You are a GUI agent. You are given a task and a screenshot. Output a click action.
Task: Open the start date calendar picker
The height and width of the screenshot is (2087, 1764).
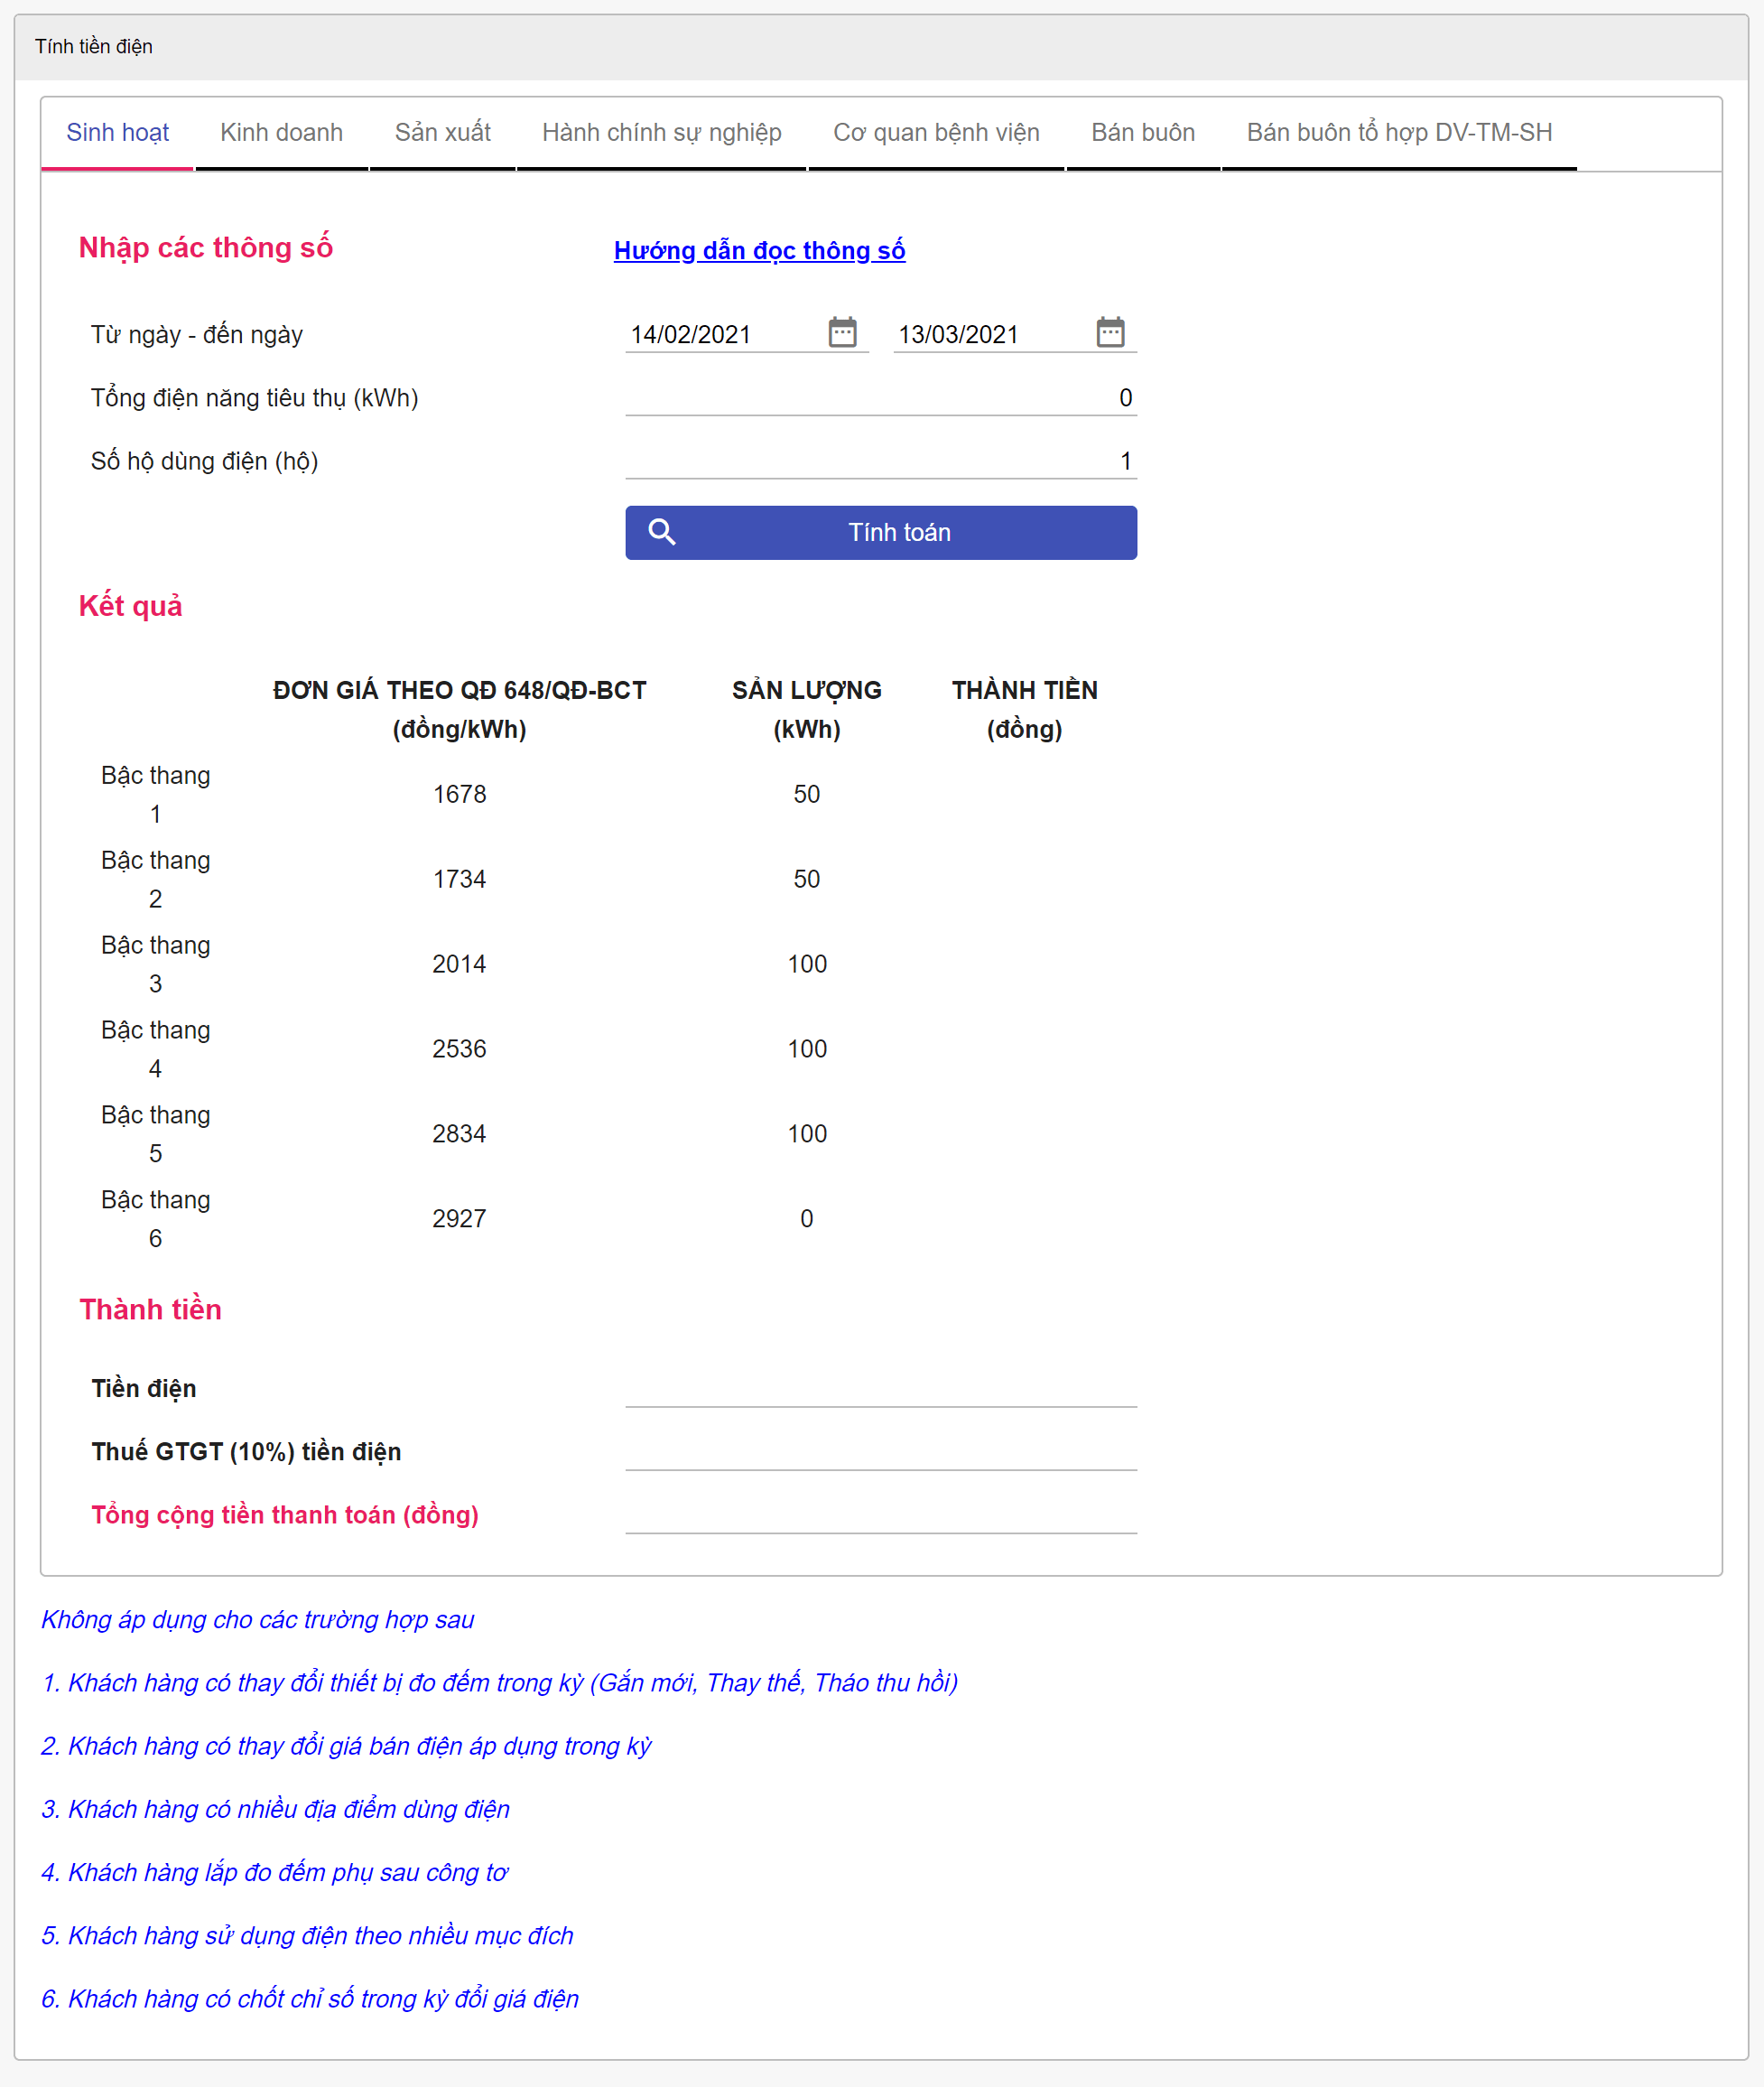pyautogui.click(x=843, y=332)
